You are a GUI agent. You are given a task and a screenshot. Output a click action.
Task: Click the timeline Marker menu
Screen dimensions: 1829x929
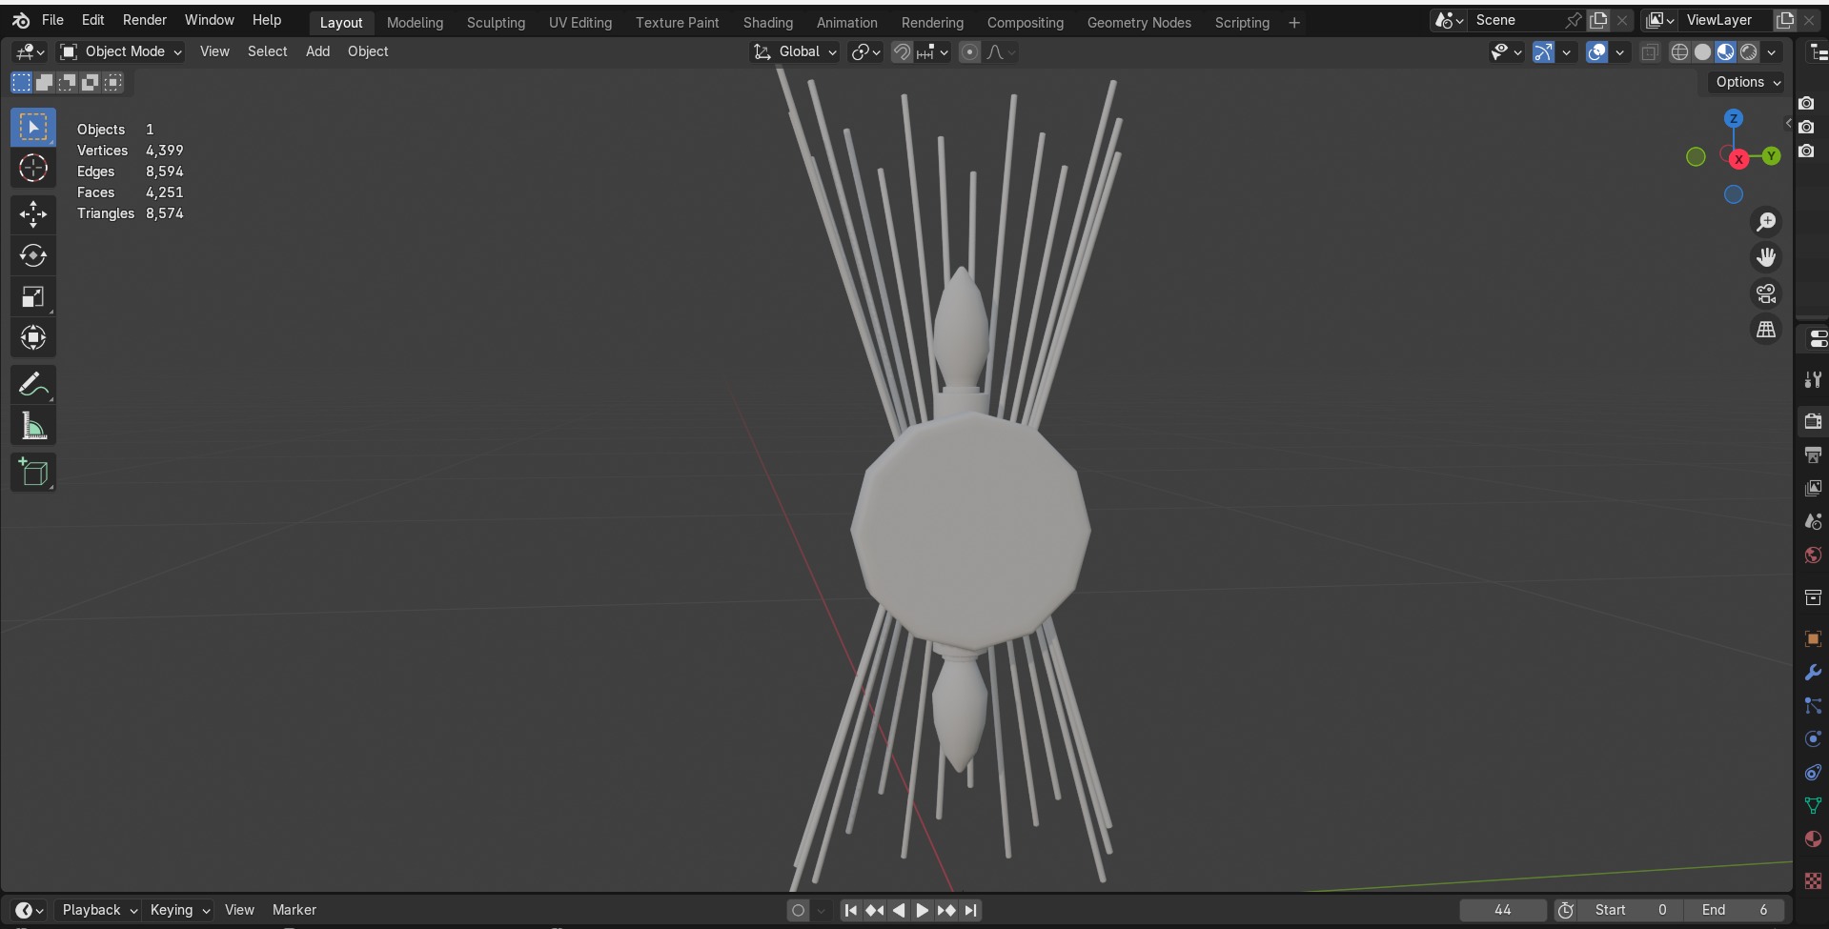[x=294, y=910]
